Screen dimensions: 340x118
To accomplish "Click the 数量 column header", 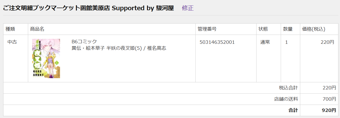I will [x=288, y=29].
